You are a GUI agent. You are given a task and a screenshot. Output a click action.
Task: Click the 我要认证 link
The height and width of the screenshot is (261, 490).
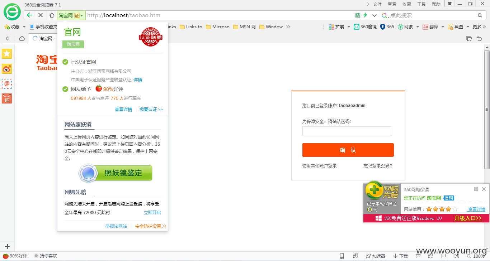tap(151, 110)
